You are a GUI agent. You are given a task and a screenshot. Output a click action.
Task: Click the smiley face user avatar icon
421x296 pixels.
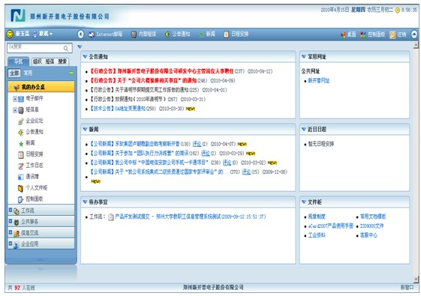click(10, 34)
